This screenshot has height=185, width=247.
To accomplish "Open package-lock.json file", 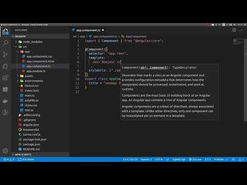I will pyautogui.click(x=34, y=139).
